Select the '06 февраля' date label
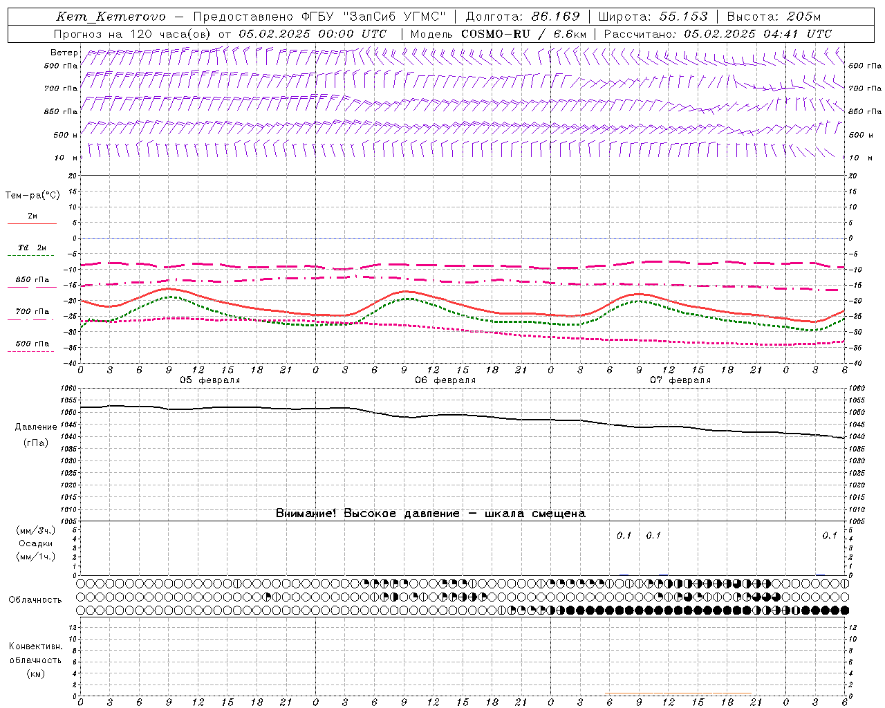This screenshot has width=885, height=708. click(445, 380)
